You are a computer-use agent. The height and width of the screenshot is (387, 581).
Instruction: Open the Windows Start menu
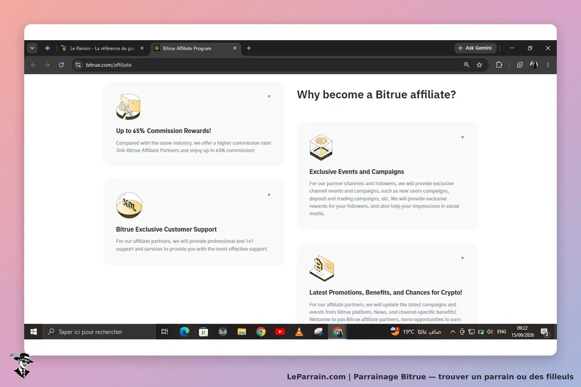33,332
